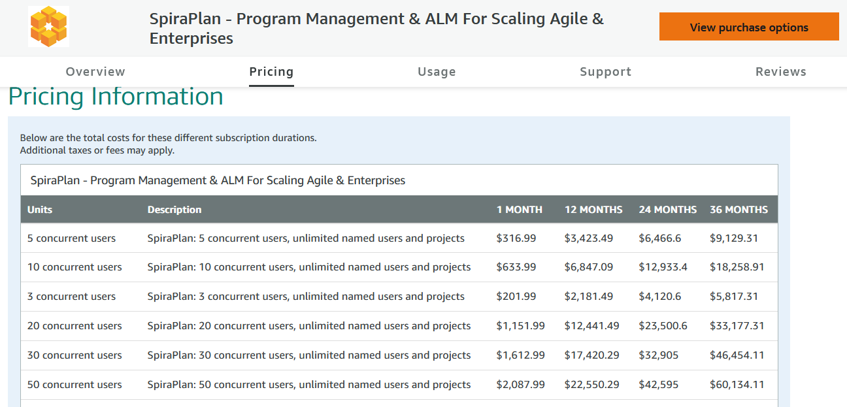Select the 5 concurrent users unit cell
This screenshot has width=847, height=407.
[72, 238]
